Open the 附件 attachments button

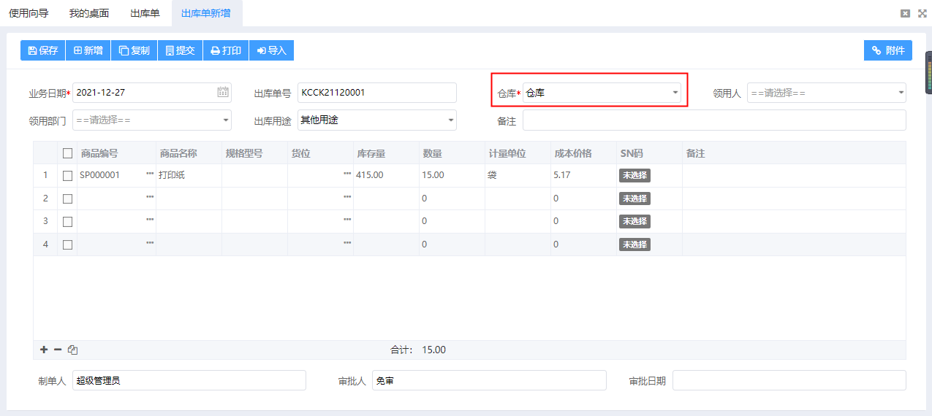tap(888, 50)
